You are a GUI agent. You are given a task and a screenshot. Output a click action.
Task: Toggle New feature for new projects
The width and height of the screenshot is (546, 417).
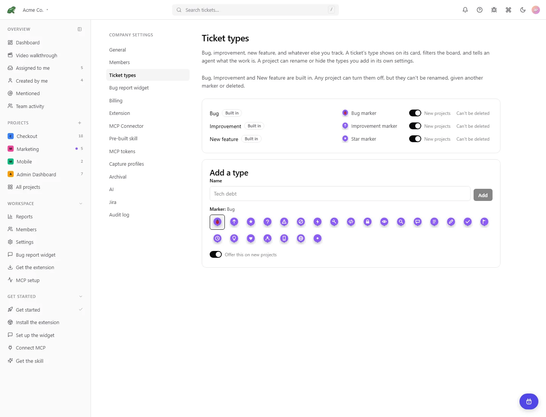[415, 139]
